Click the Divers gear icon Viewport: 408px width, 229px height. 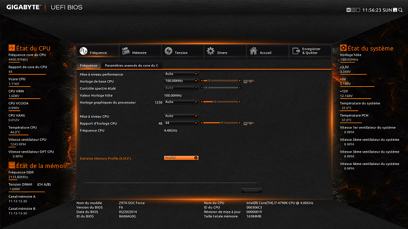pyautogui.click(x=210, y=51)
